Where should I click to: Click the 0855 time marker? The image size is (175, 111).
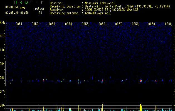[x=85, y=24]
